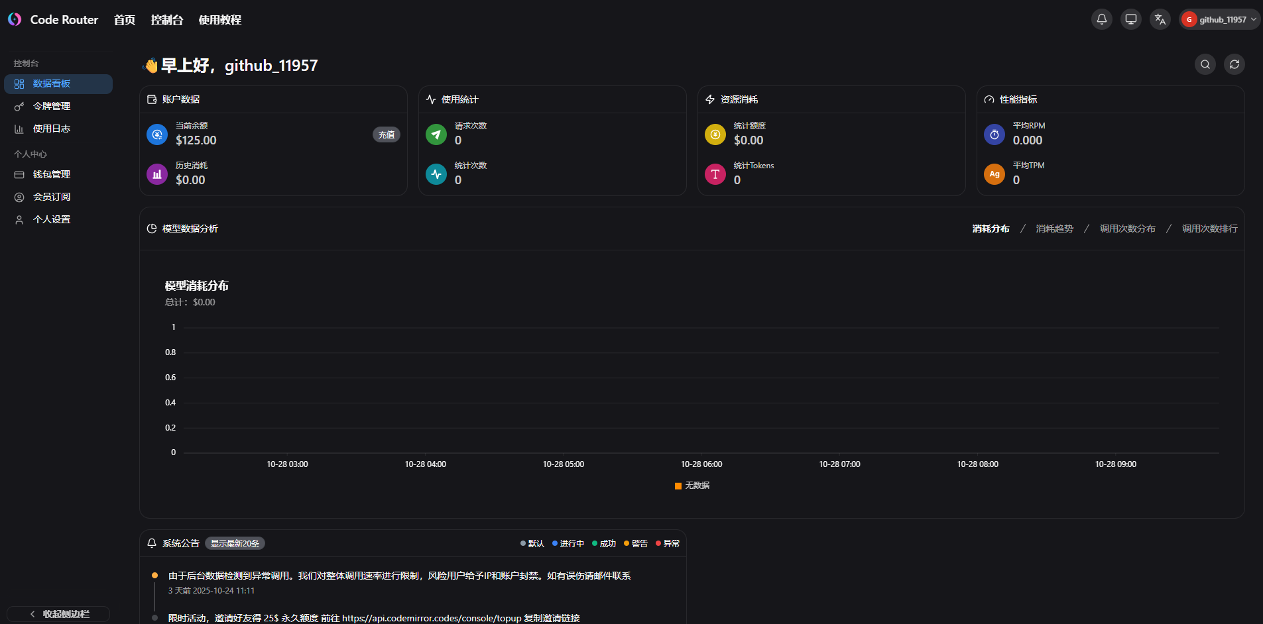Open 令牌管理 in sidebar

click(58, 106)
